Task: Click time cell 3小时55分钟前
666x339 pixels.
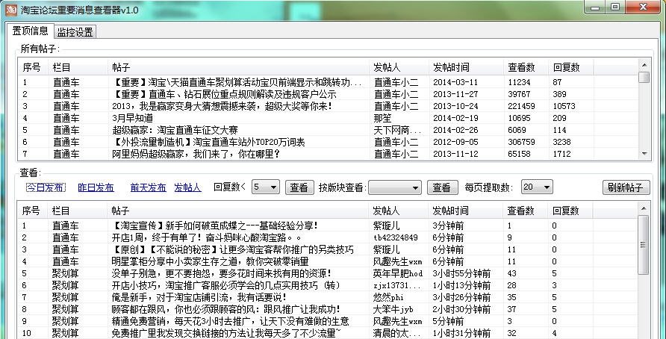Action: (461, 273)
